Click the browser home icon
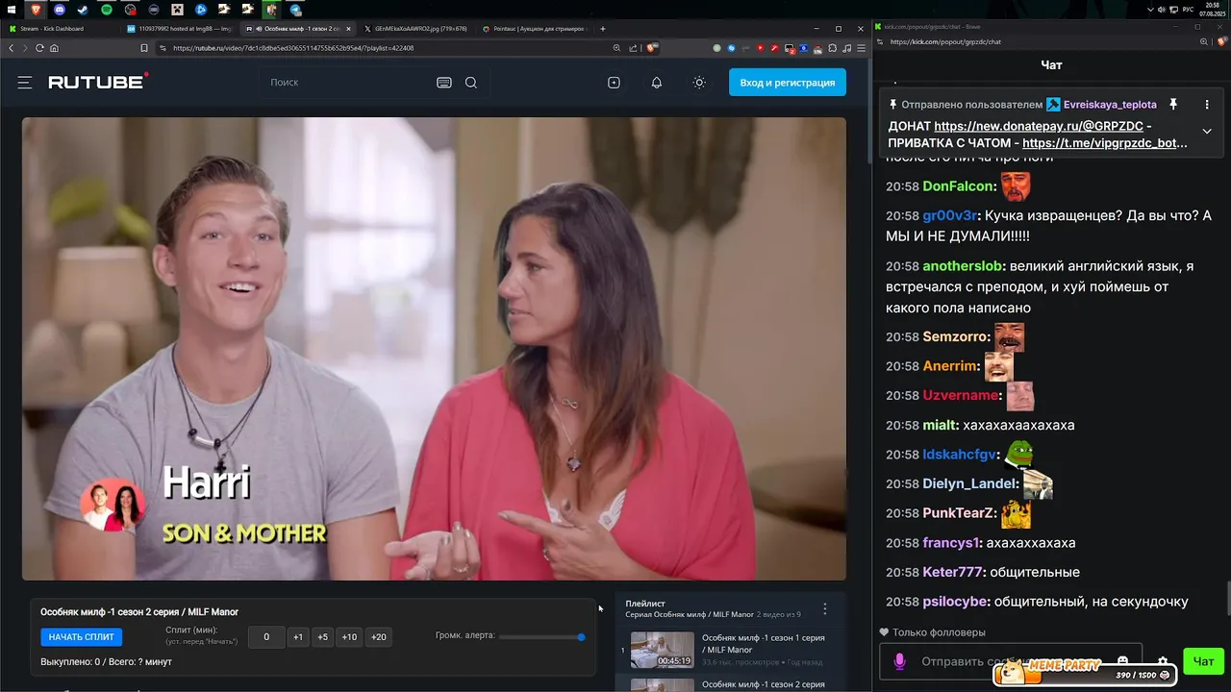The width and height of the screenshot is (1231, 692). (x=54, y=48)
